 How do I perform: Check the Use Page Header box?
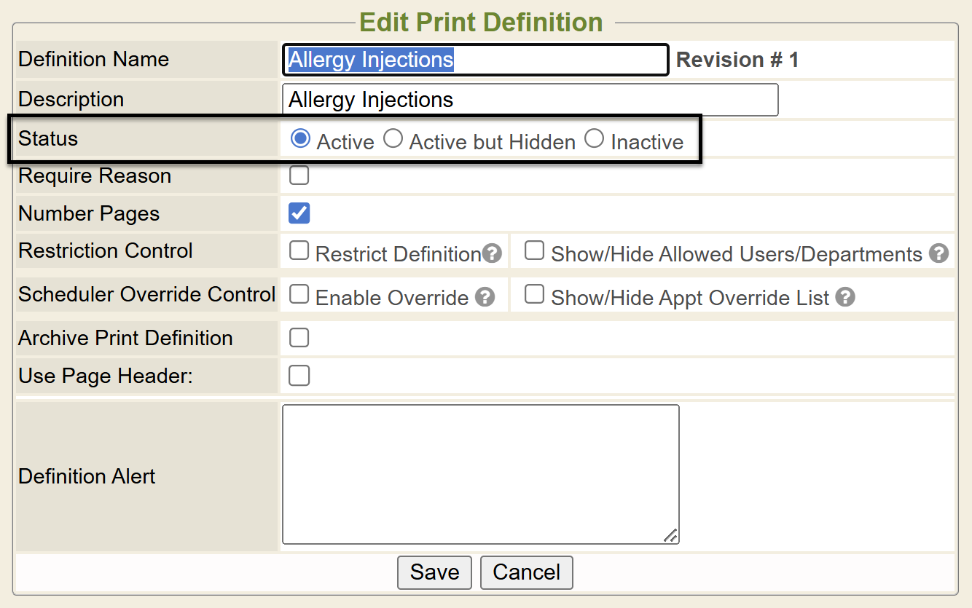coord(299,376)
